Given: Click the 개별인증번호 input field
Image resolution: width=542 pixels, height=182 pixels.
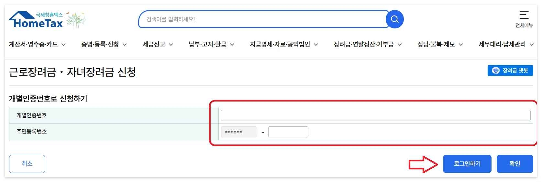Looking at the screenshot, I should click(376, 115).
